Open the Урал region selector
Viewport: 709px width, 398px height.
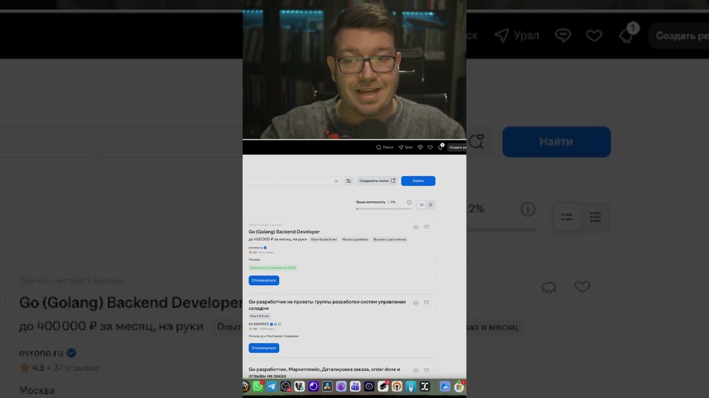coord(405,147)
